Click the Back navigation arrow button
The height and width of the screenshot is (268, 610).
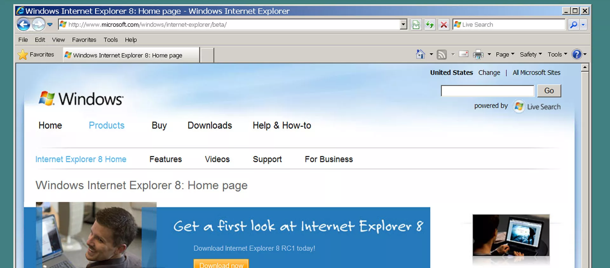pyautogui.click(x=24, y=24)
